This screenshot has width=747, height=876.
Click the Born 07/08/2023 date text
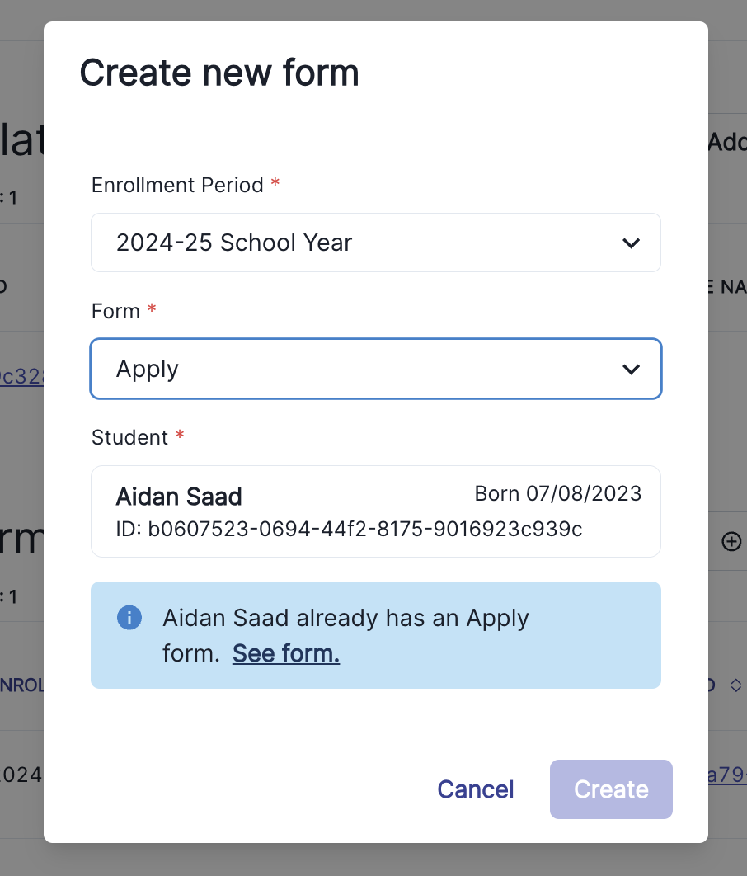tap(558, 493)
